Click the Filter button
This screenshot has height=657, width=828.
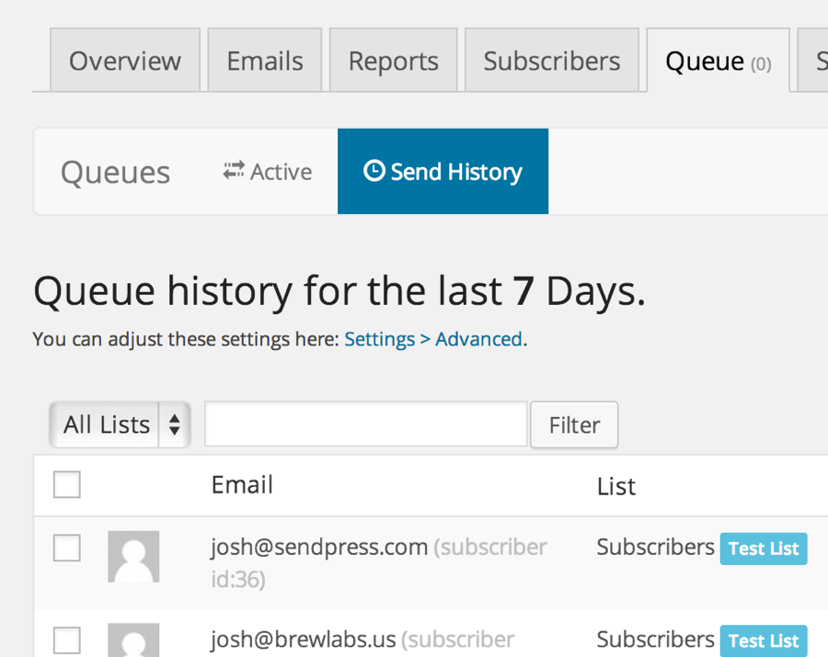tap(574, 425)
